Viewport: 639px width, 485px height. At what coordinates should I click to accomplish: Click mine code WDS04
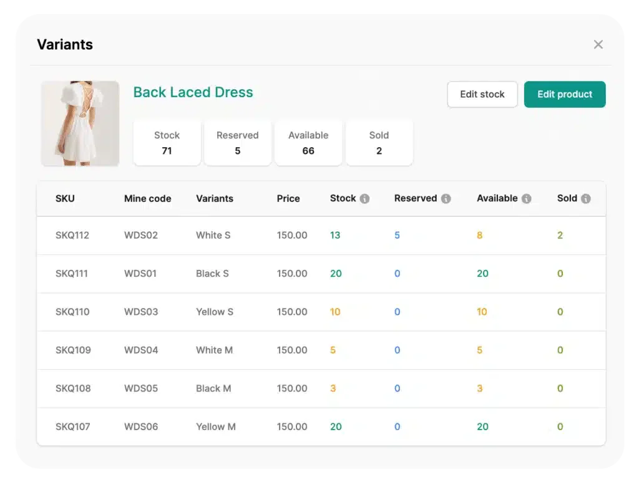141,350
